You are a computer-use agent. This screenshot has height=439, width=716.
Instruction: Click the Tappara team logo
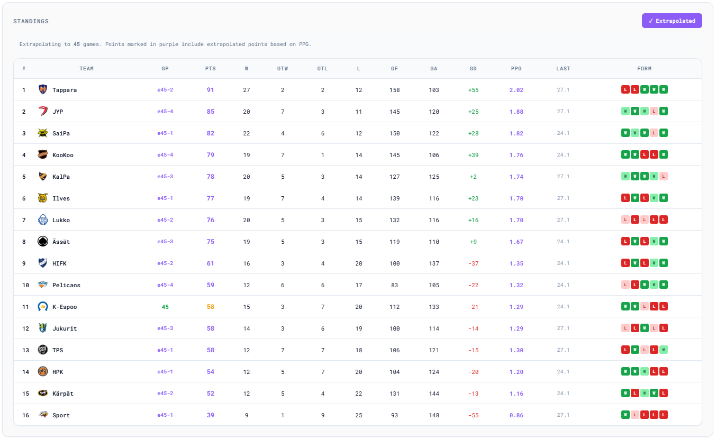point(43,90)
